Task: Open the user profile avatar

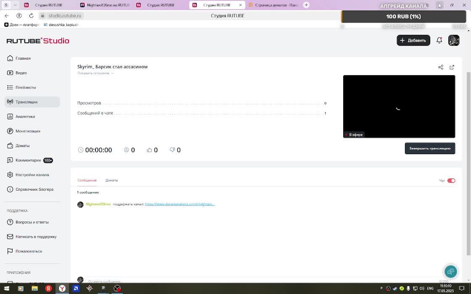Action: click(x=454, y=40)
